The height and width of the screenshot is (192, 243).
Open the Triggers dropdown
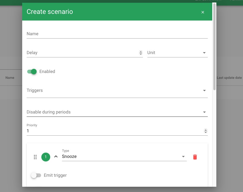pos(204,90)
